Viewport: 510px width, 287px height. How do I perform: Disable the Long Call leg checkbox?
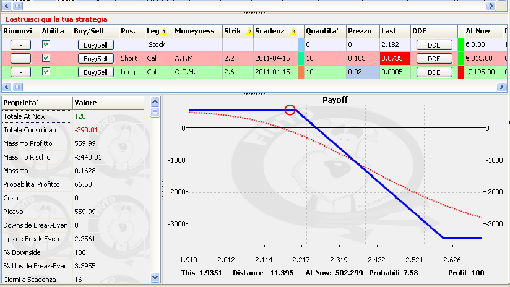click(46, 72)
